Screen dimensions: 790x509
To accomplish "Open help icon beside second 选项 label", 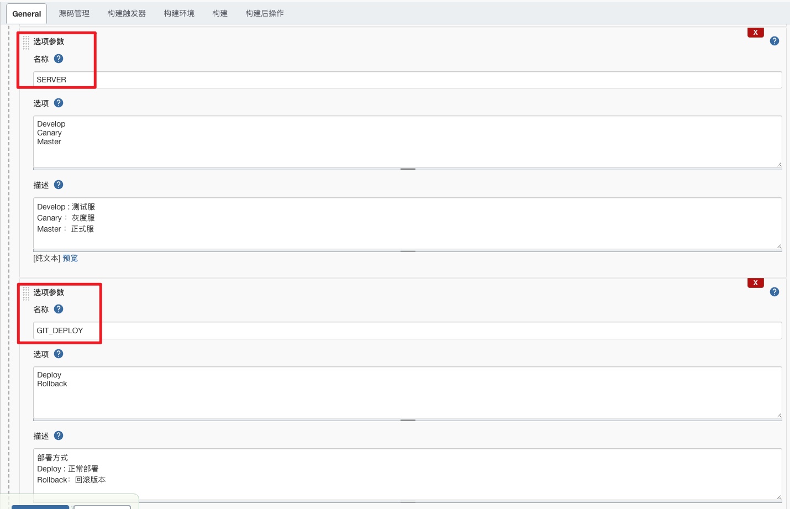I will point(59,354).
